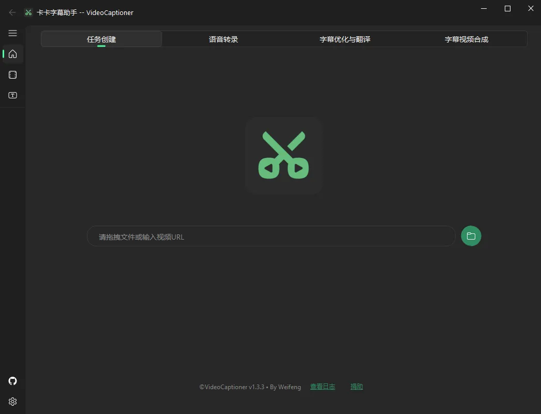
Task: Focus the video URL input field
Action: coord(270,236)
